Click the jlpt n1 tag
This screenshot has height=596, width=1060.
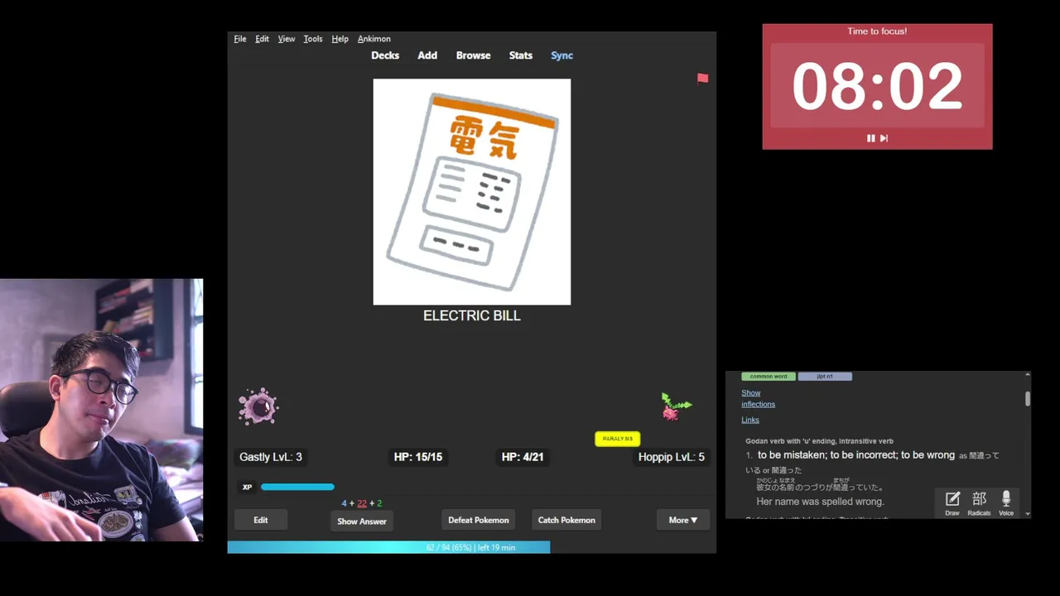click(825, 377)
